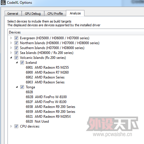Toggle the Northern Islands checkbox
144x144 pixels.
click(x=16, y=43)
